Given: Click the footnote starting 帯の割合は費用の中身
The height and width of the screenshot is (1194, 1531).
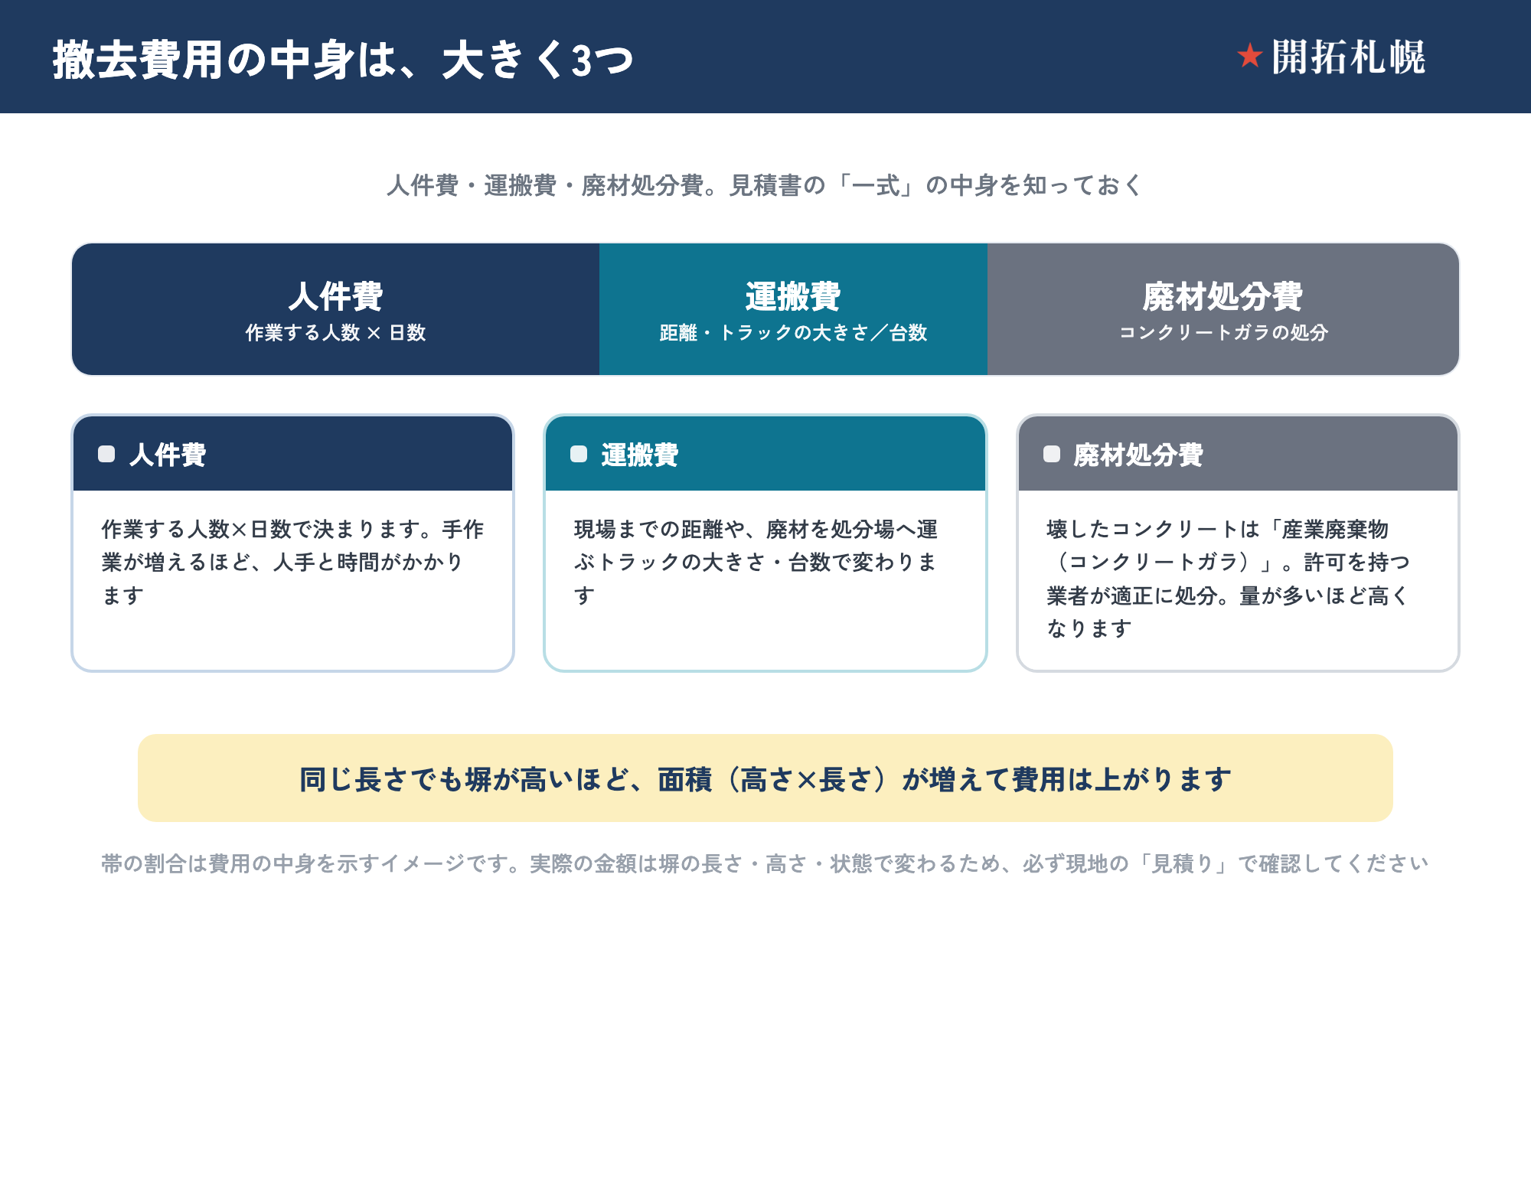Looking at the screenshot, I should 765,863.
